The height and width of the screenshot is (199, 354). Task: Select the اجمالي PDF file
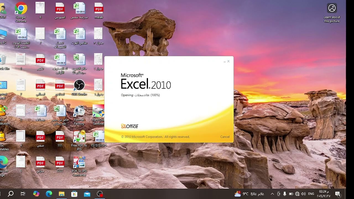pos(40,88)
